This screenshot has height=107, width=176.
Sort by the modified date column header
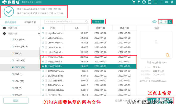(x=124, y=28)
